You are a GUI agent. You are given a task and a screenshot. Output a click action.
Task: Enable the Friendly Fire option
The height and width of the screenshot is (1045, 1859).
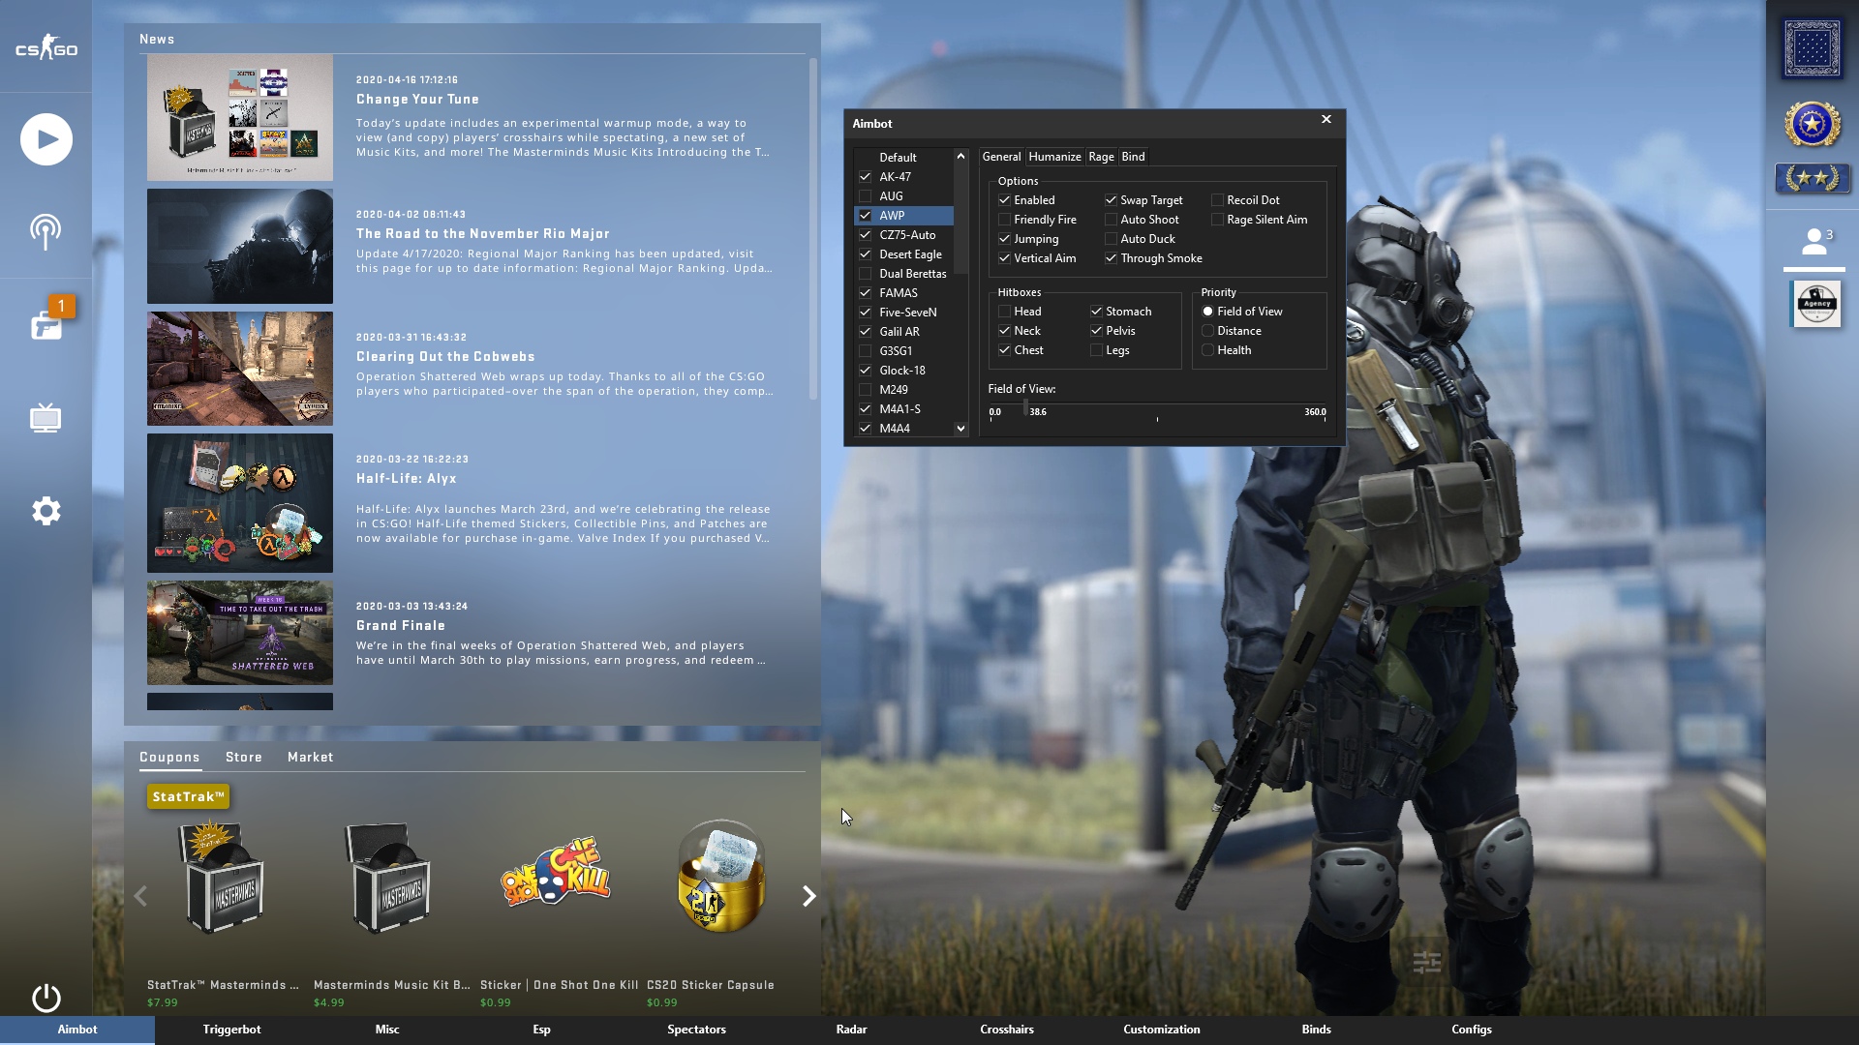(1004, 220)
